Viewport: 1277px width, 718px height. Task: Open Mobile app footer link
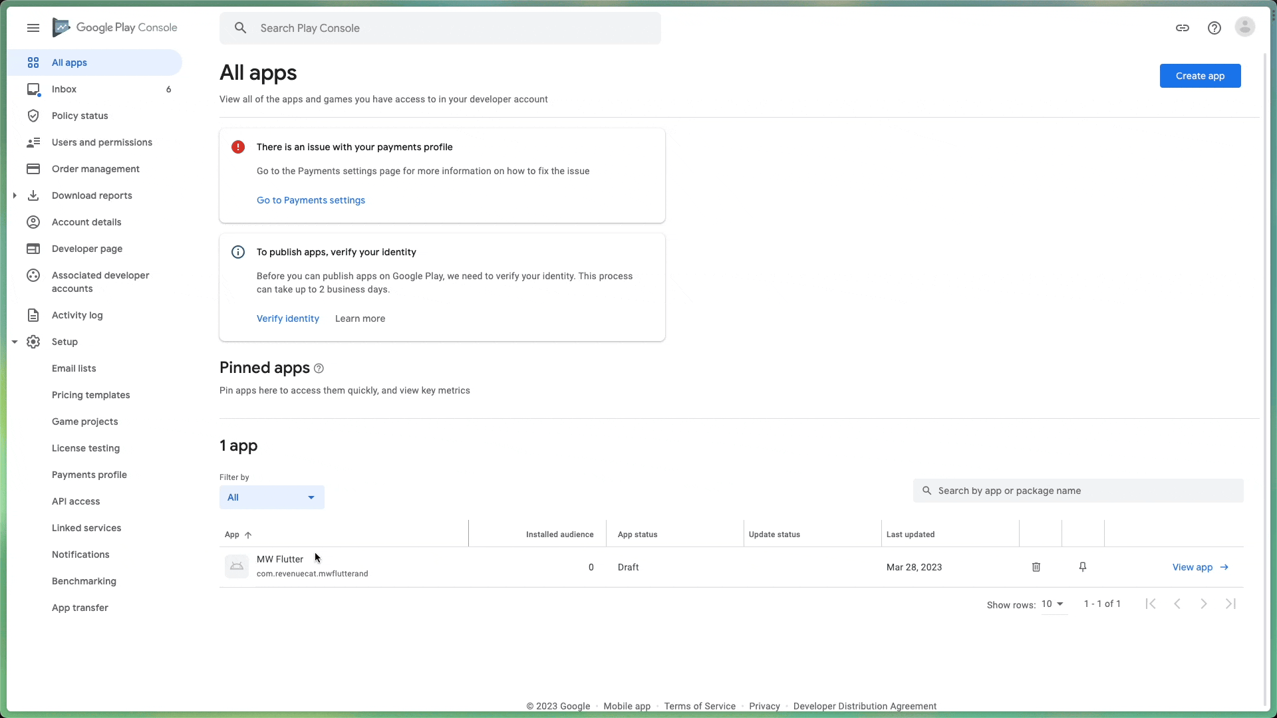(627, 706)
